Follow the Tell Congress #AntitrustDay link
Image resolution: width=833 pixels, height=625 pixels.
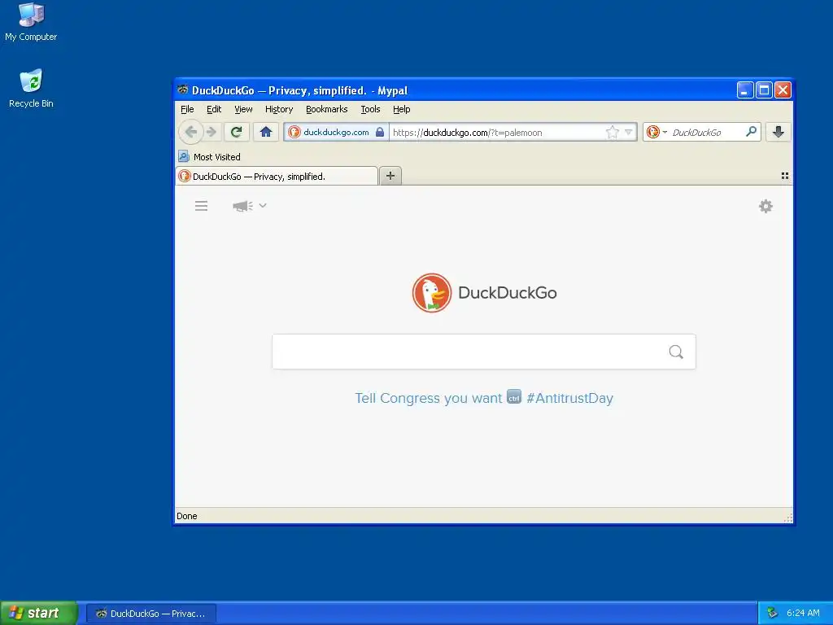[x=484, y=398]
